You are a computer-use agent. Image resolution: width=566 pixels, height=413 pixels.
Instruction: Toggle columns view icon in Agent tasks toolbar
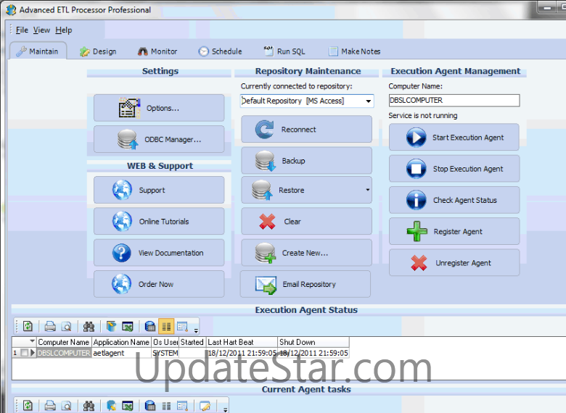tap(166, 406)
